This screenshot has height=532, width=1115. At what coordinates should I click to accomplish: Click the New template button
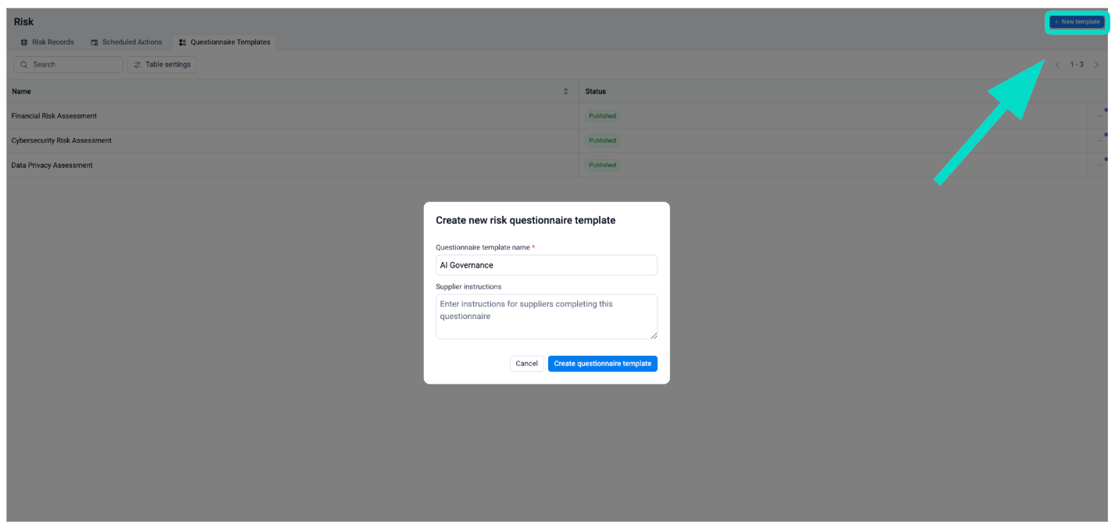(x=1077, y=22)
